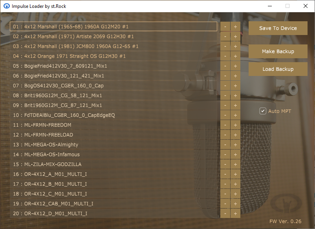The width and height of the screenshot is (315, 229).
Task: Click minus for slot 10 FdTDEAlBlu
Action: click(x=225, y=115)
